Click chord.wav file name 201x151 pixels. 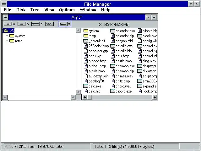123,86
